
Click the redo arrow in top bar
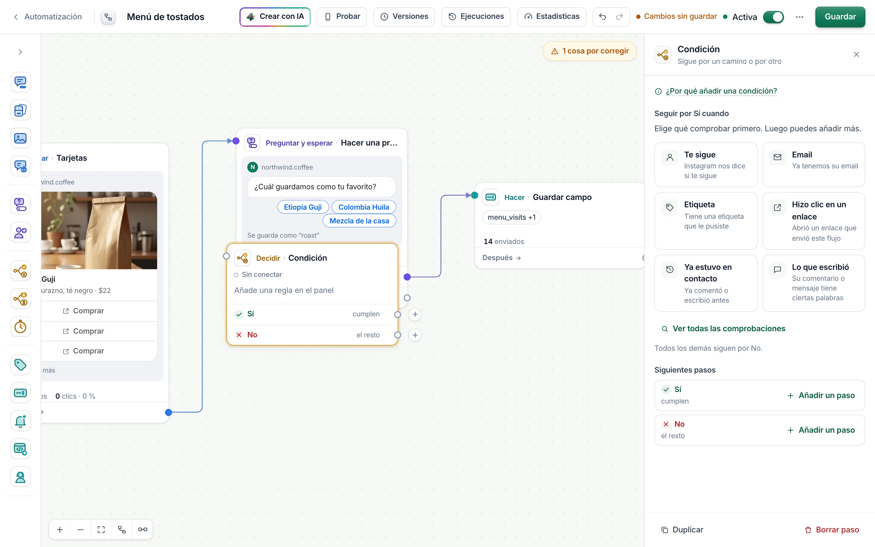tap(619, 17)
